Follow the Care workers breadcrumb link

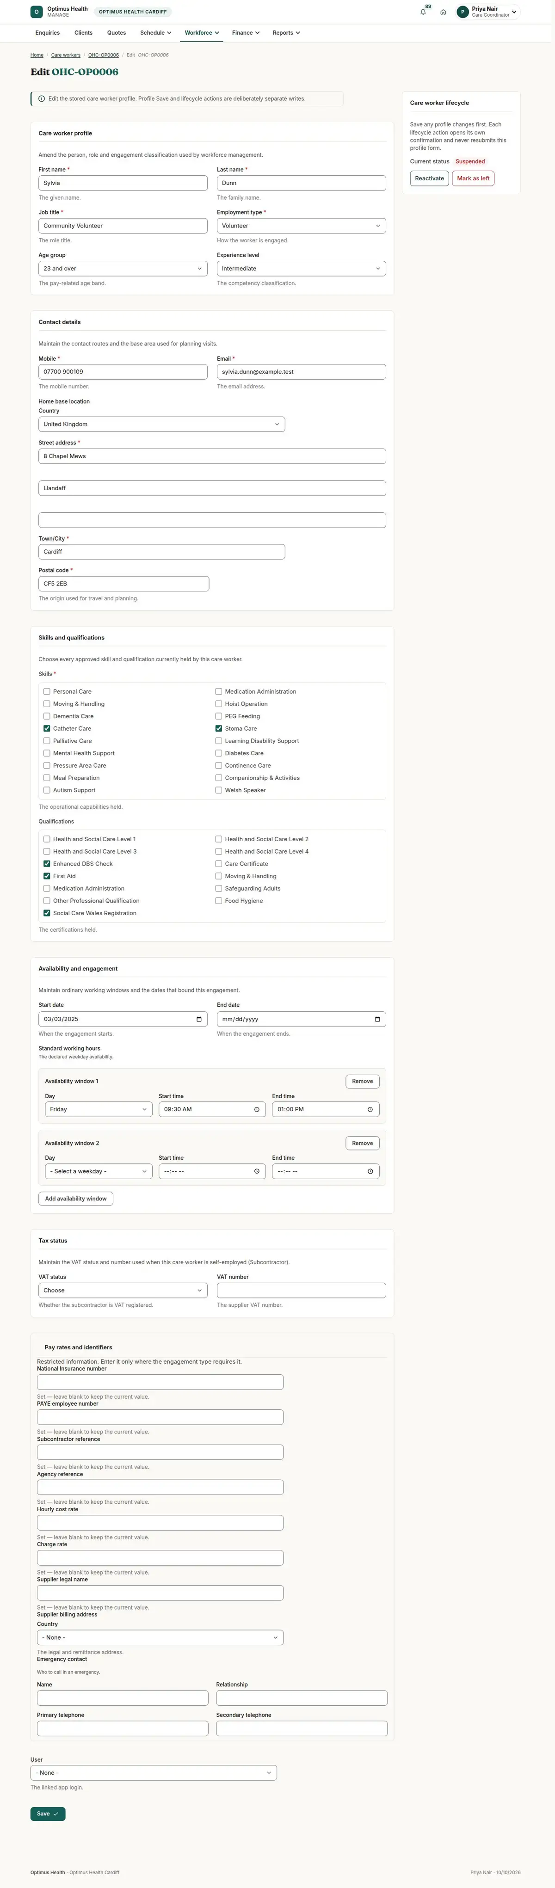(x=66, y=55)
